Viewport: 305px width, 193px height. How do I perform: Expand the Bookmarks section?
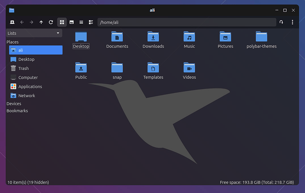(17, 110)
